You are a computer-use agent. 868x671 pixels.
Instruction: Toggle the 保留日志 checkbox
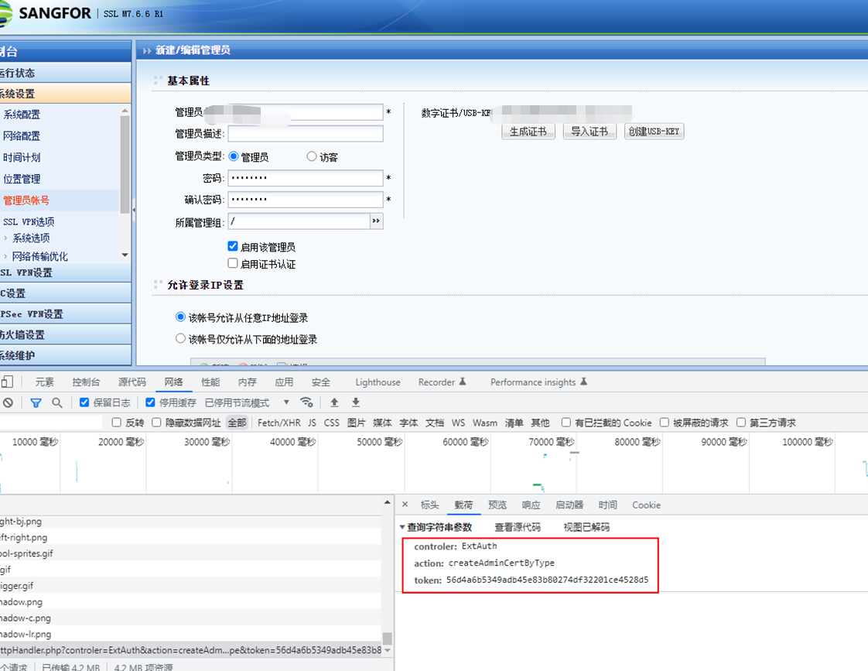point(85,402)
